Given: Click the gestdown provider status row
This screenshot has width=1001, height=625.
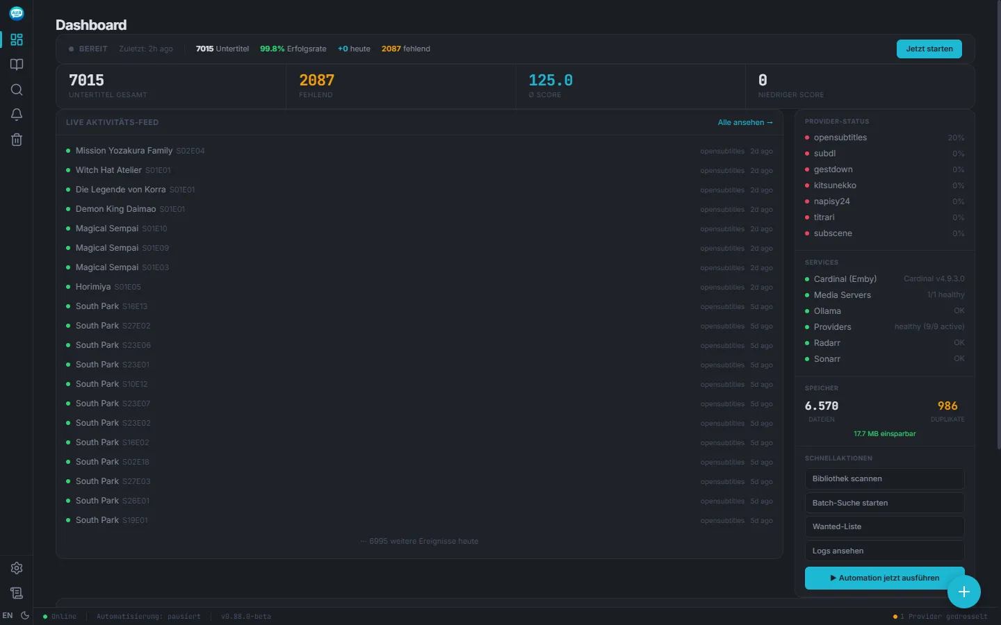Looking at the screenshot, I should pyautogui.click(x=884, y=169).
